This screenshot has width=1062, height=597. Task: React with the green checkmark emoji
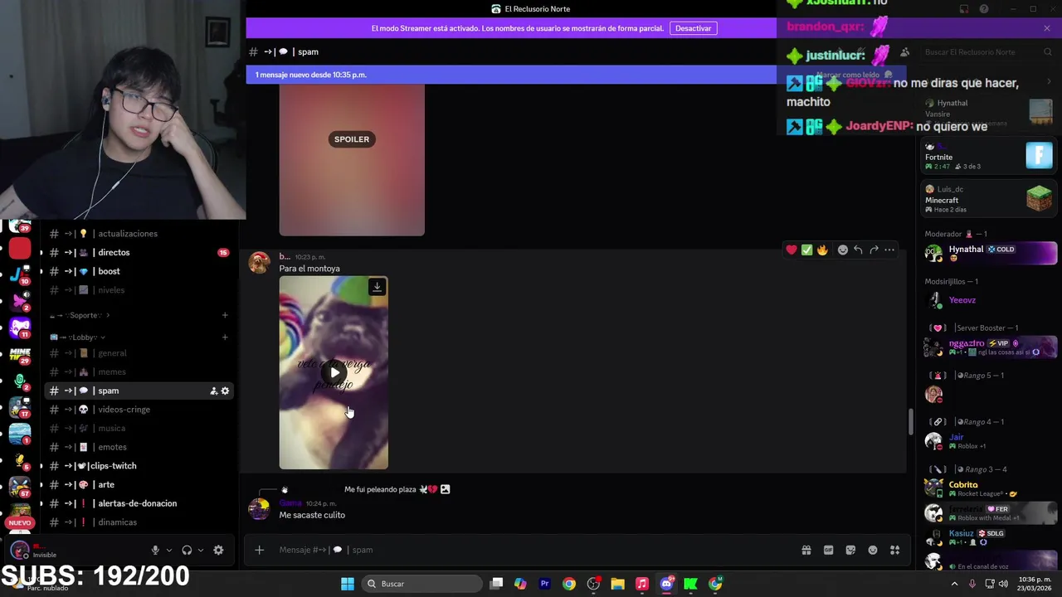point(806,250)
